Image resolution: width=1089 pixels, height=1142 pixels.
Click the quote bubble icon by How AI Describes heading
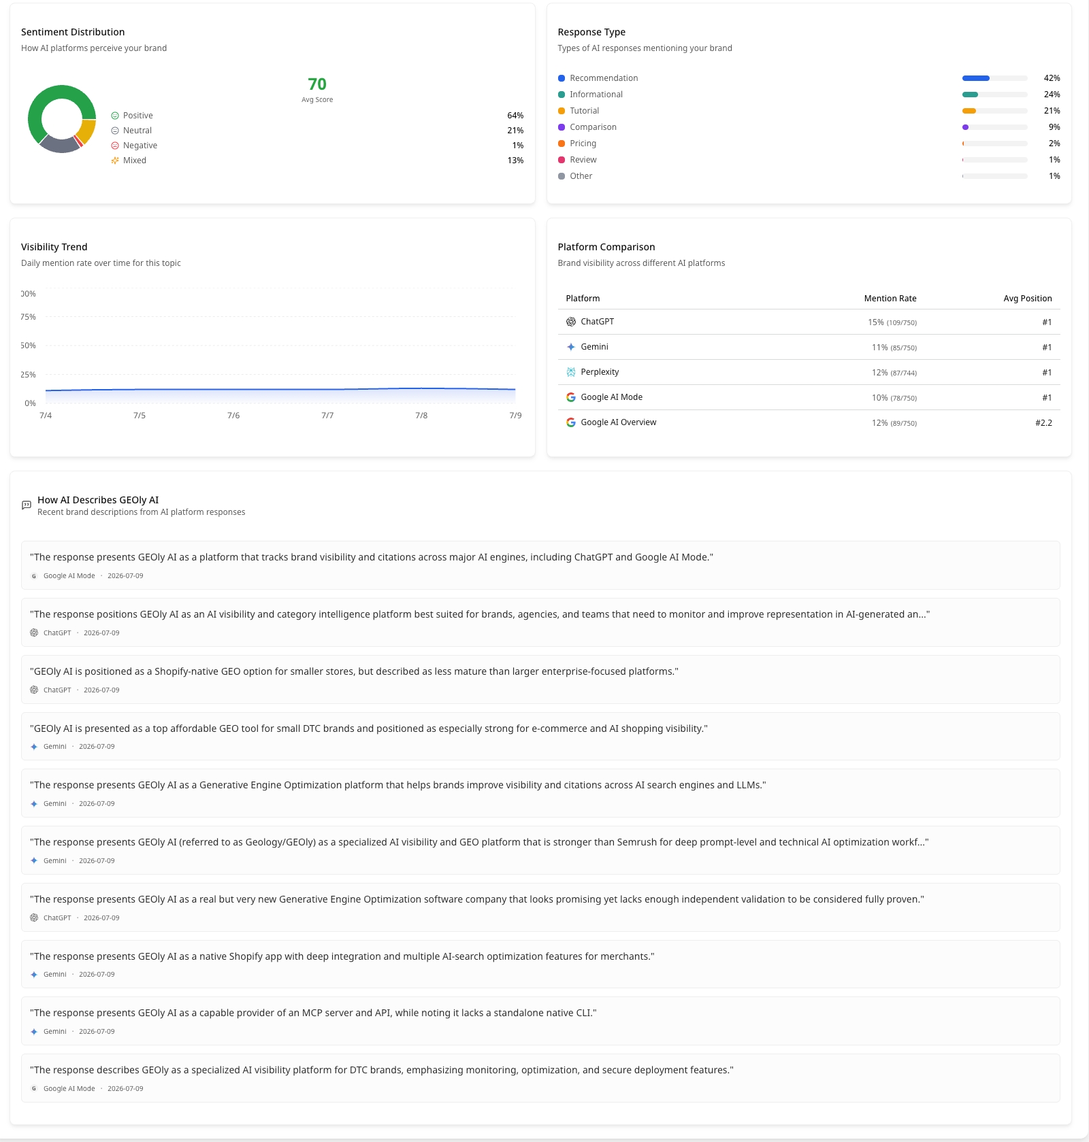pos(27,505)
